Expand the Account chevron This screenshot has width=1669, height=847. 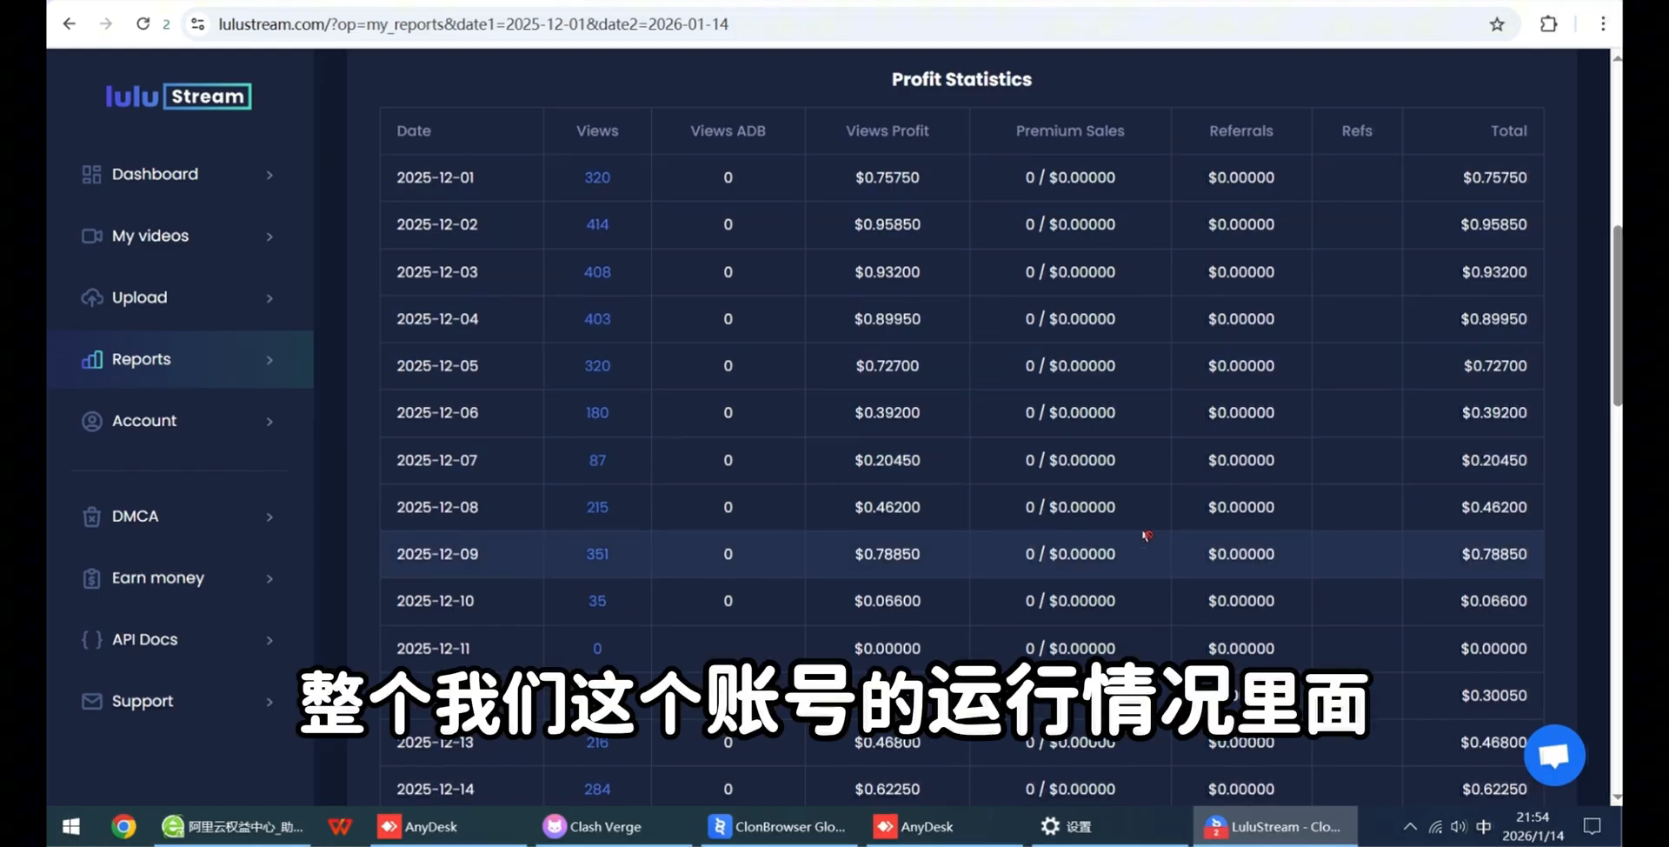(x=269, y=422)
